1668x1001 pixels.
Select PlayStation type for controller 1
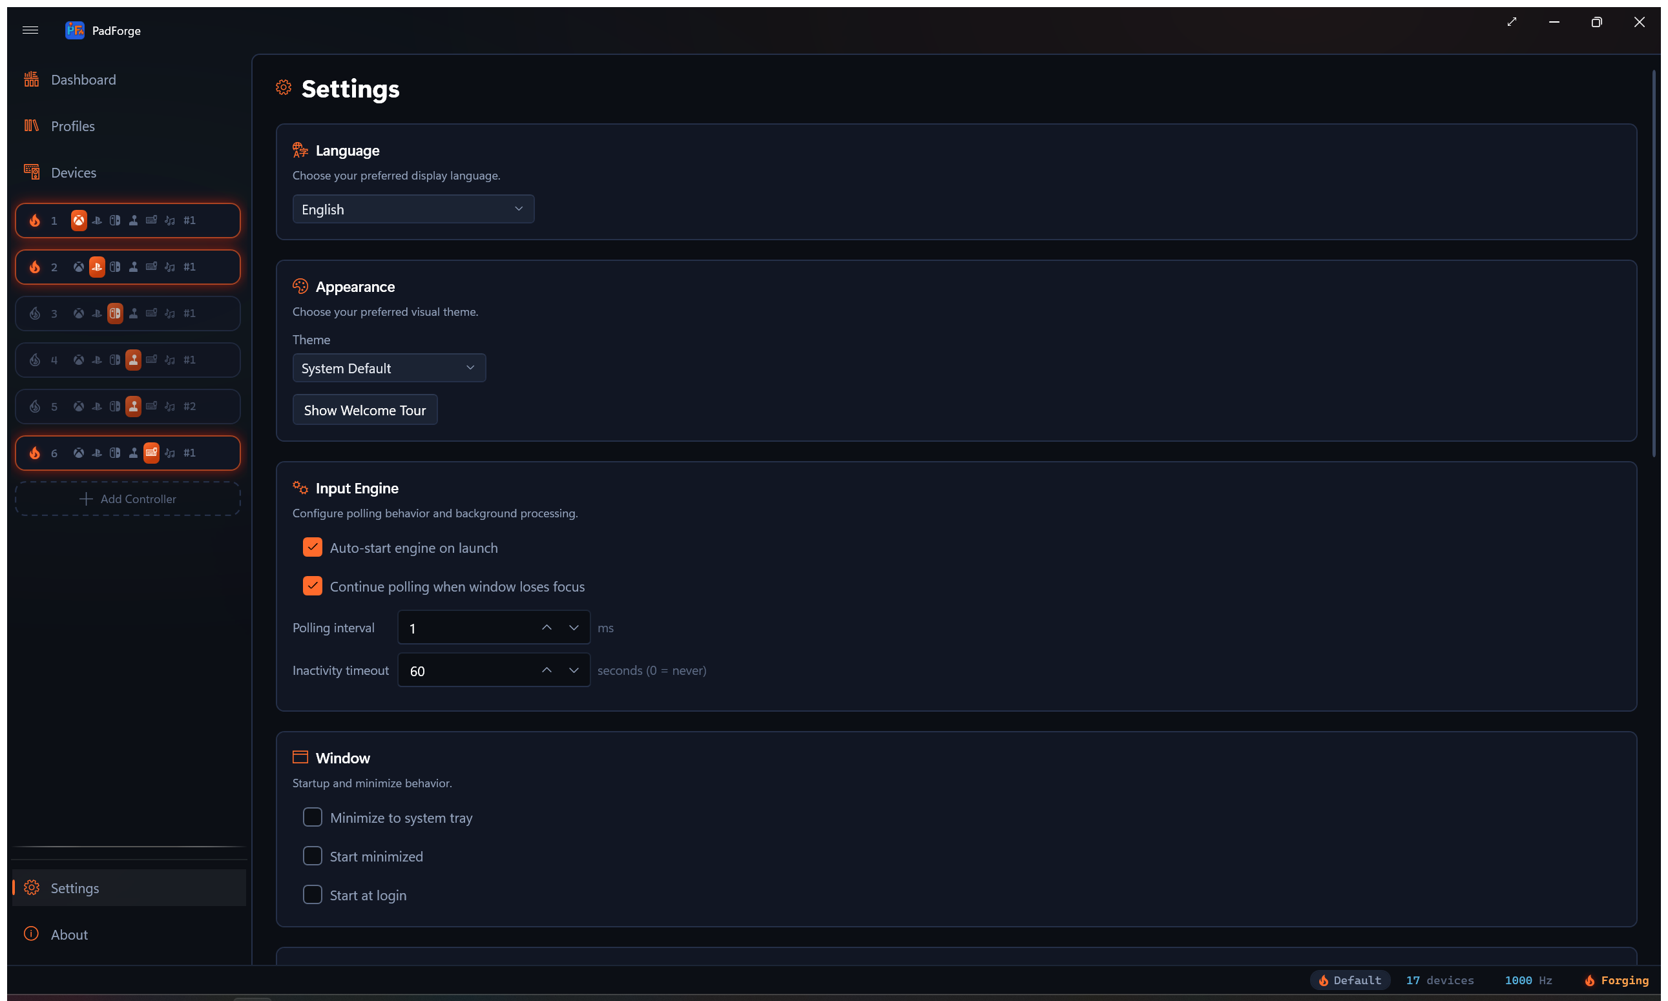point(97,221)
